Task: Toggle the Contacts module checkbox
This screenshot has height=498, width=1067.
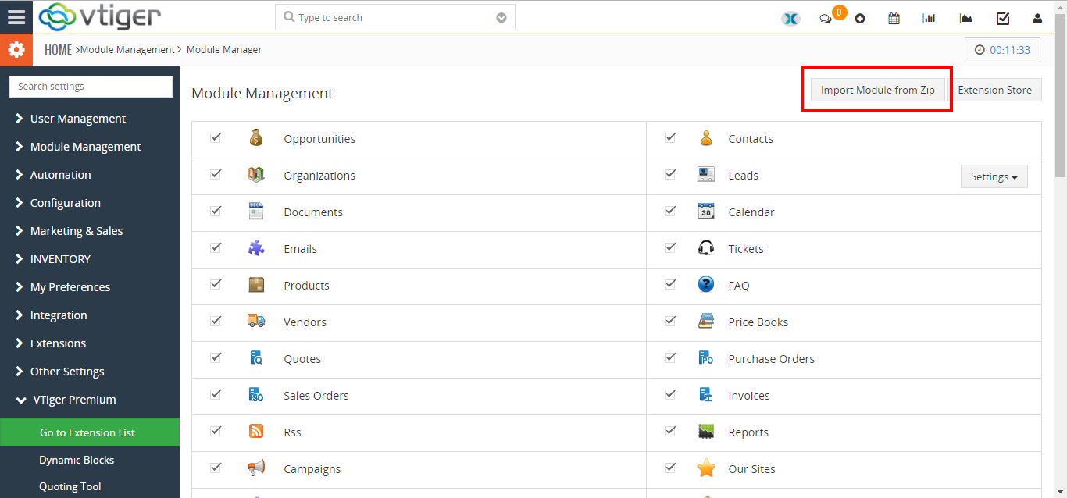Action: tap(670, 137)
